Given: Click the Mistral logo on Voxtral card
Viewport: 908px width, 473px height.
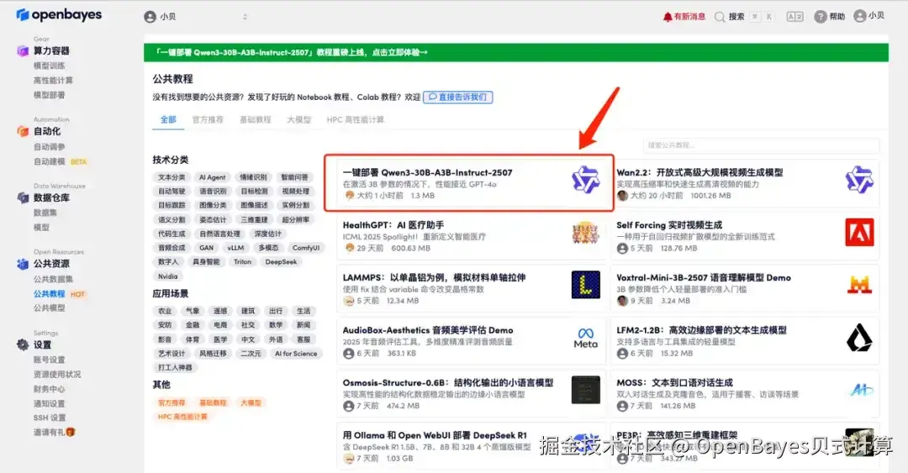Looking at the screenshot, I should click(x=859, y=285).
